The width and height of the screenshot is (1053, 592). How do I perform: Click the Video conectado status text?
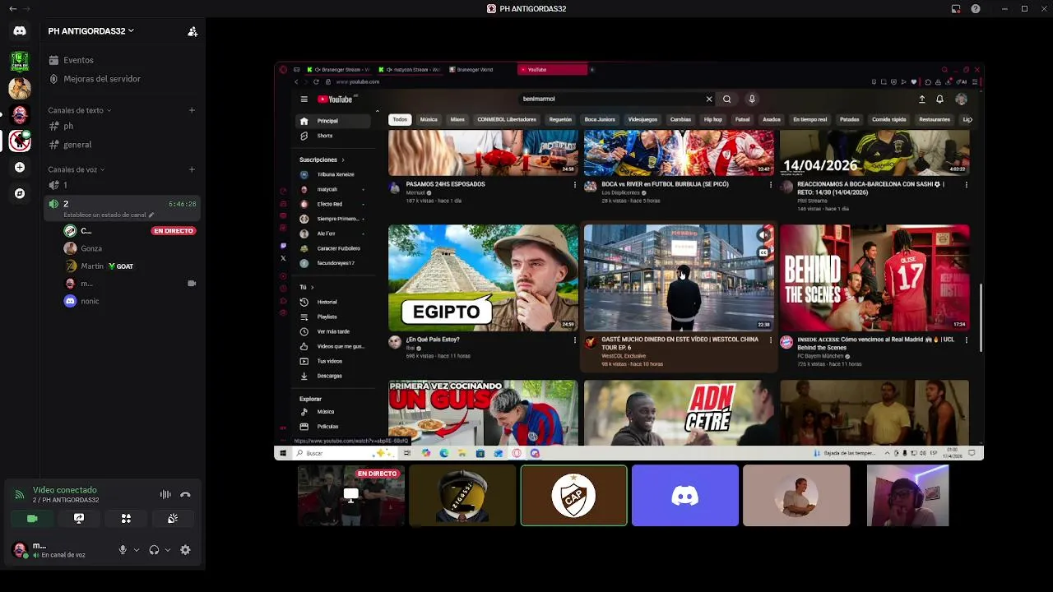pos(64,490)
